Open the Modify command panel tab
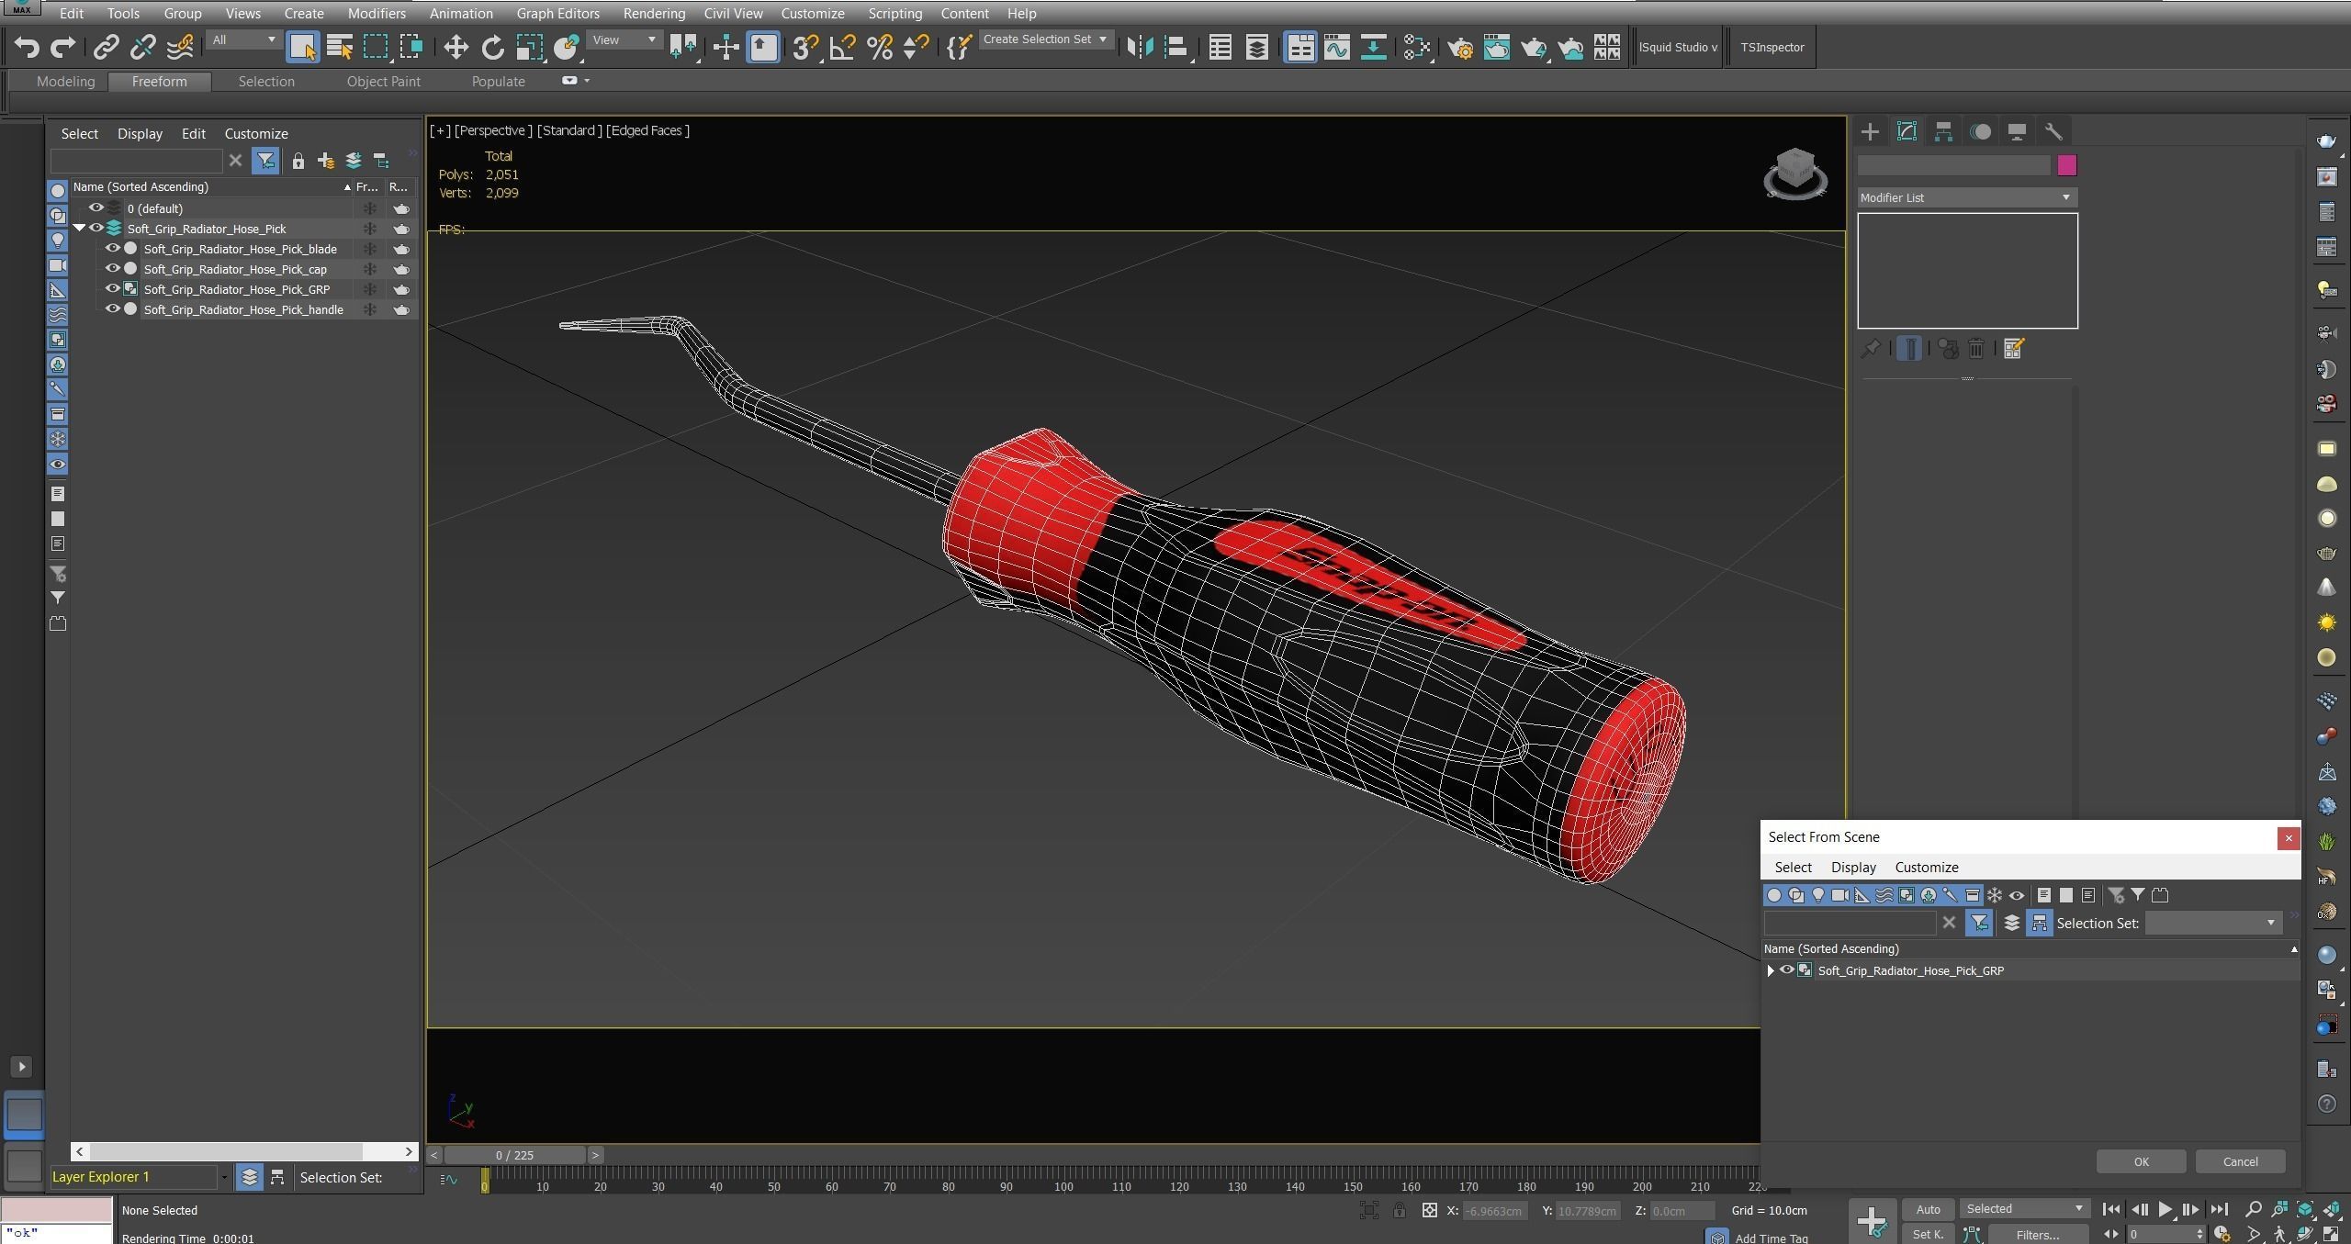This screenshot has height=1244, width=2351. tap(1907, 132)
